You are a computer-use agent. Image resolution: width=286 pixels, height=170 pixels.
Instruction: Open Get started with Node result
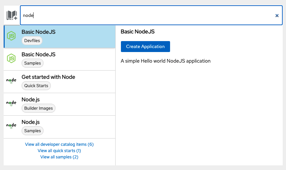coord(60,82)
